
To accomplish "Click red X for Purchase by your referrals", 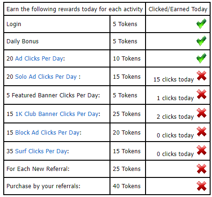I will tap(202, 186).
